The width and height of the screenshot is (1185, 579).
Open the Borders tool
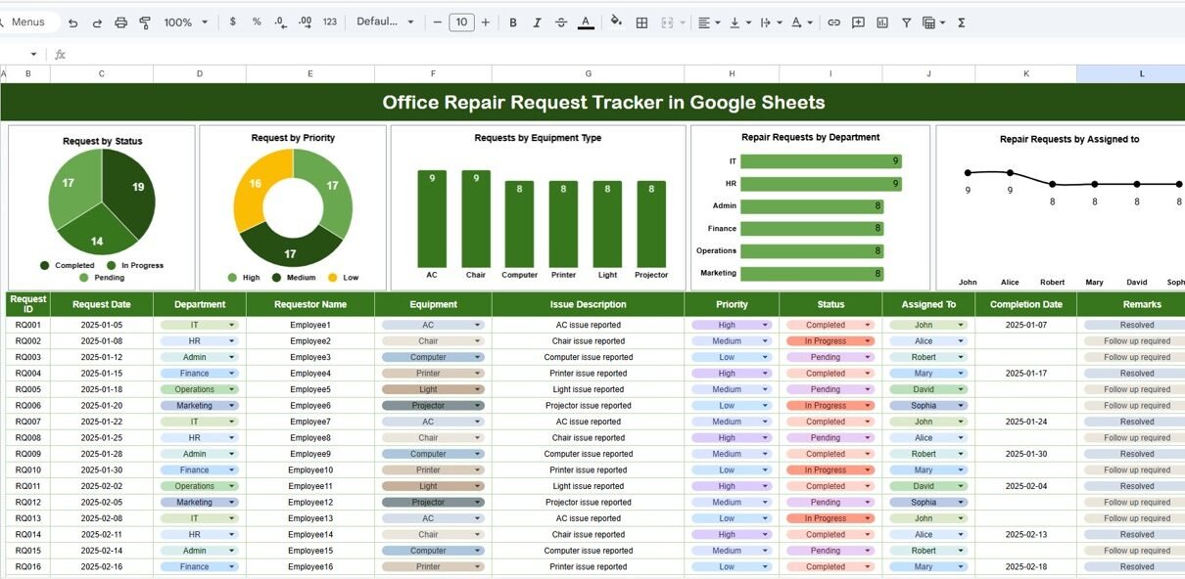point(641,22)
